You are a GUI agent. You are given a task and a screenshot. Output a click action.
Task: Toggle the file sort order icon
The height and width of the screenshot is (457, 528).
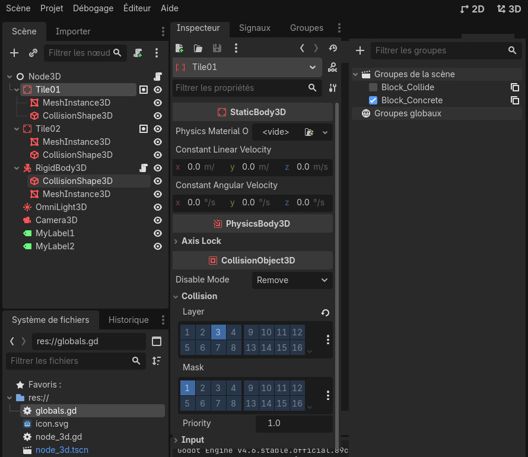(156, 361)
